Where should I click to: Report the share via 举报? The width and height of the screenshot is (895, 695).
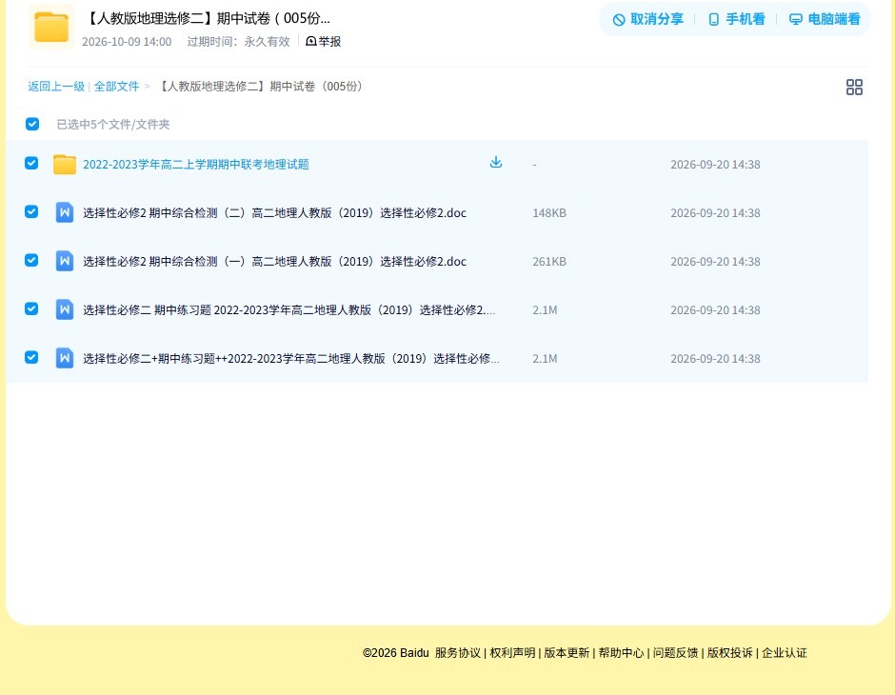(324, 41)
